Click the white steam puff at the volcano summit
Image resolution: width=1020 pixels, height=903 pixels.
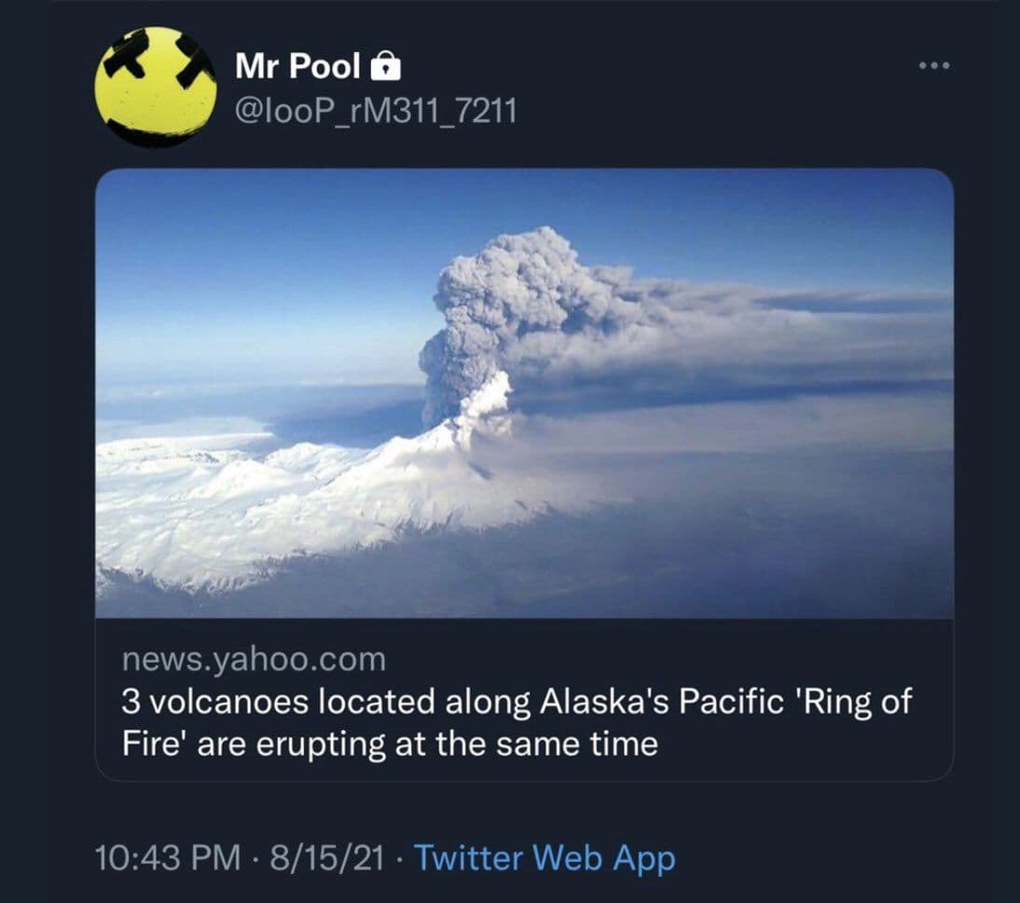[485, 405]
